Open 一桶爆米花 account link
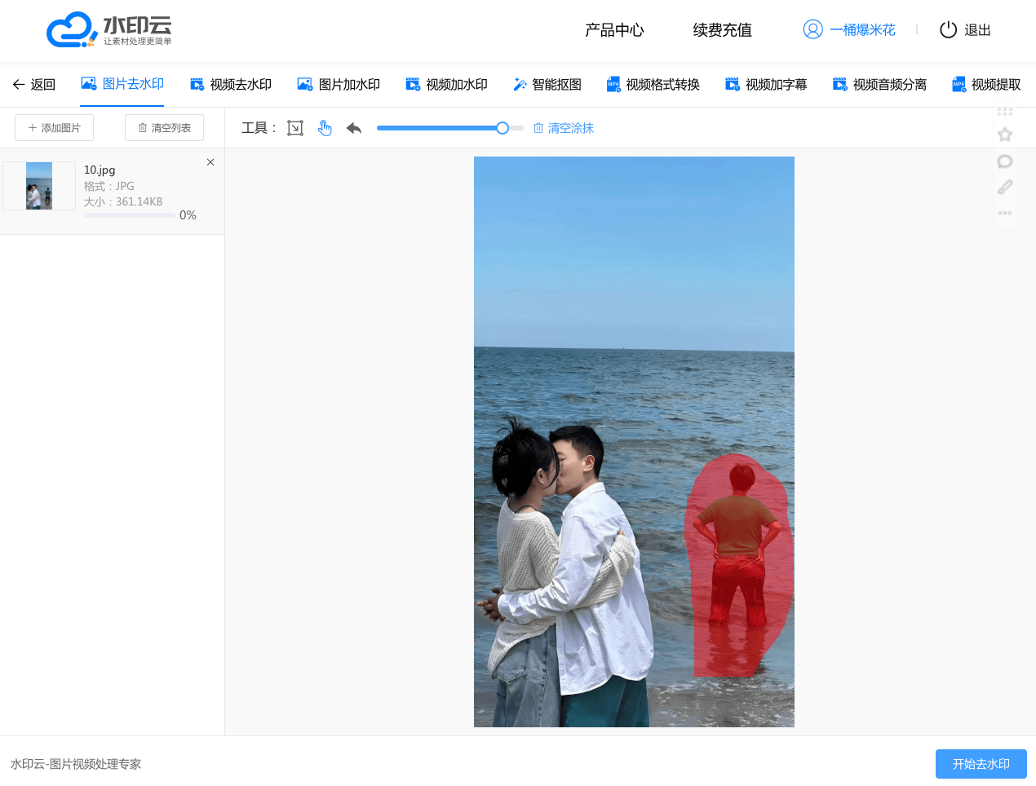This screenshot has height=786, width=1036. (863, 30)
